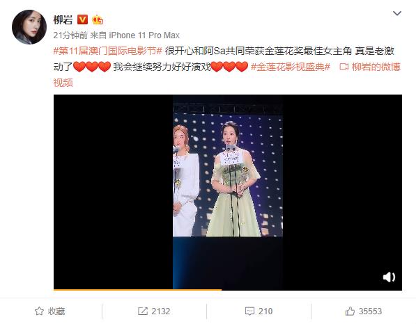This screenshot has width=416, height=324.
Task: Click the orange V verified badge
Action: tap(82, 19)
